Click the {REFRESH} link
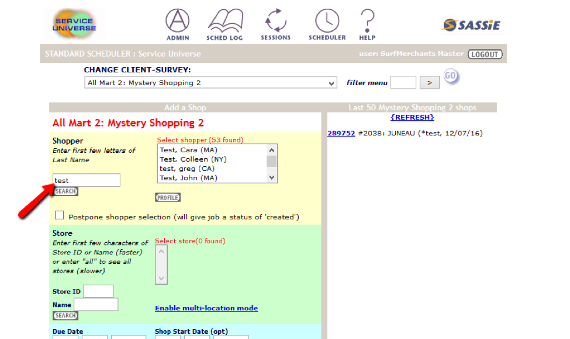This screenshot has width=570, height=339. [412, 117]
